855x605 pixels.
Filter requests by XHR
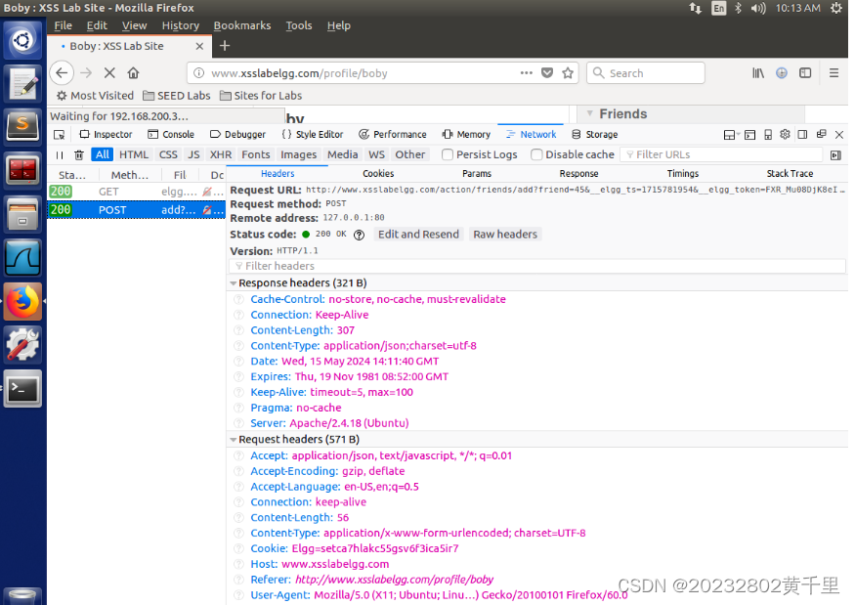221,154
